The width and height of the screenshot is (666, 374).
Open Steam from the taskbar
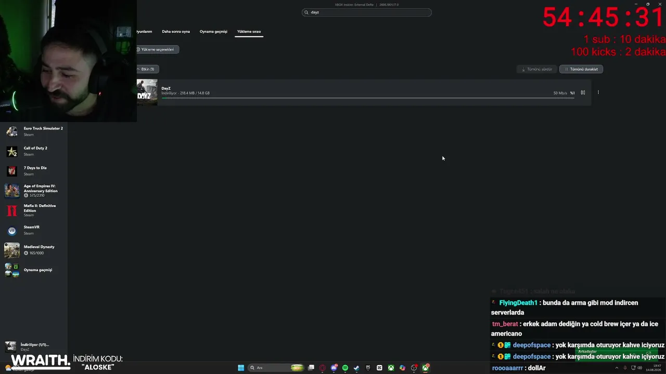[x=356, y=368]
